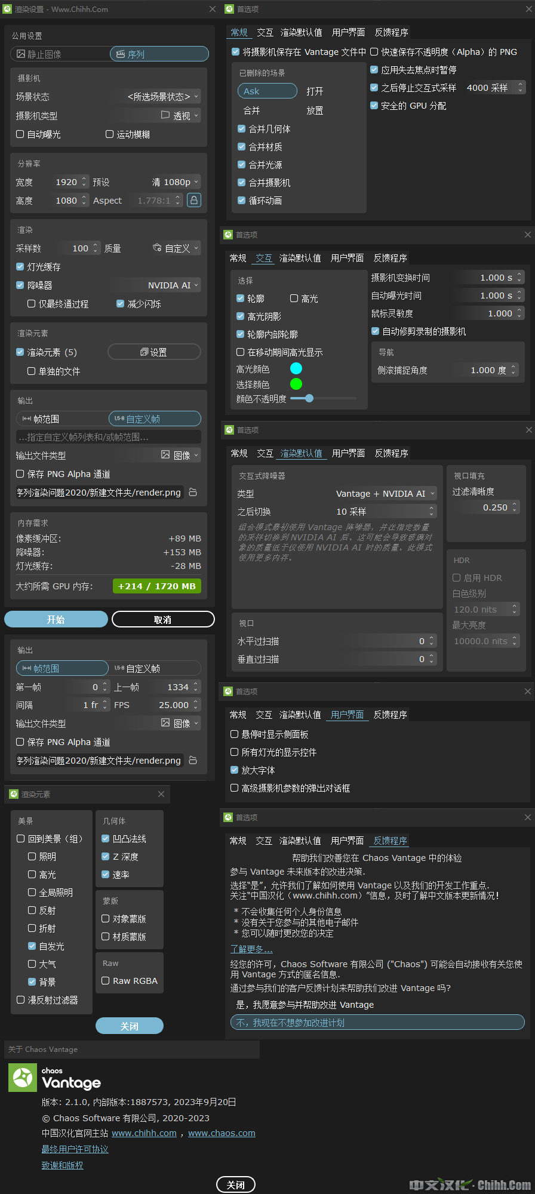The width and height of the screenshot is (535, 1194).
Task: Click the 指定自定义帧列表 input field
Action: coord(108,437)
